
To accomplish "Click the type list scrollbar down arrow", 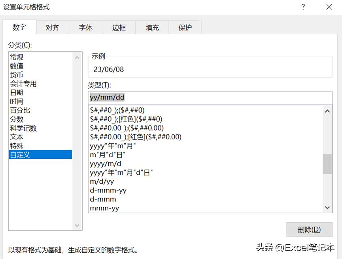I will [327, 208].
